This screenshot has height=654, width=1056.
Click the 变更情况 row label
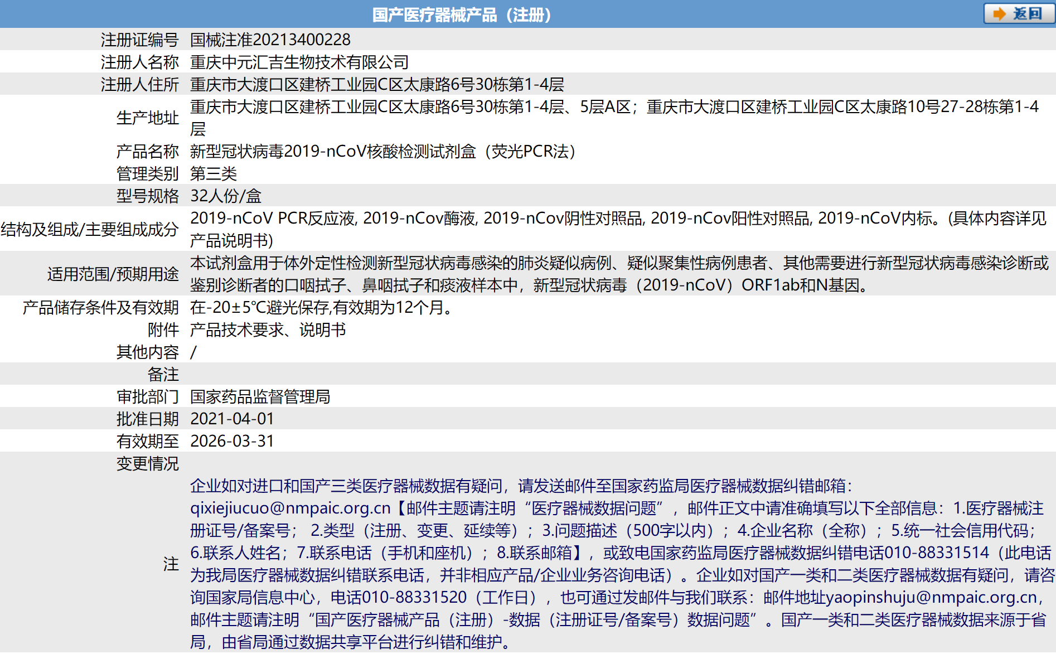coord(147,463)
